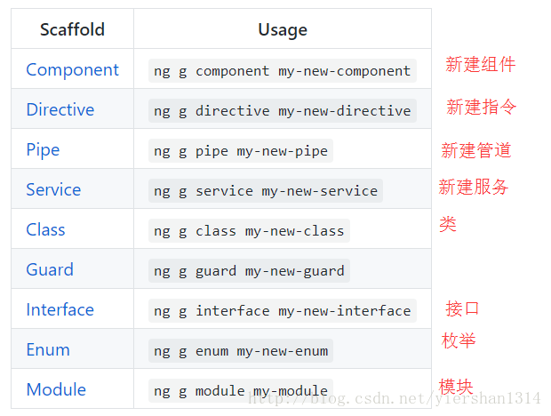Image resolution: width=551 pixels, height=416 pixels.
Task: Click the Usage column header
Action: click(x=283, y=29)
